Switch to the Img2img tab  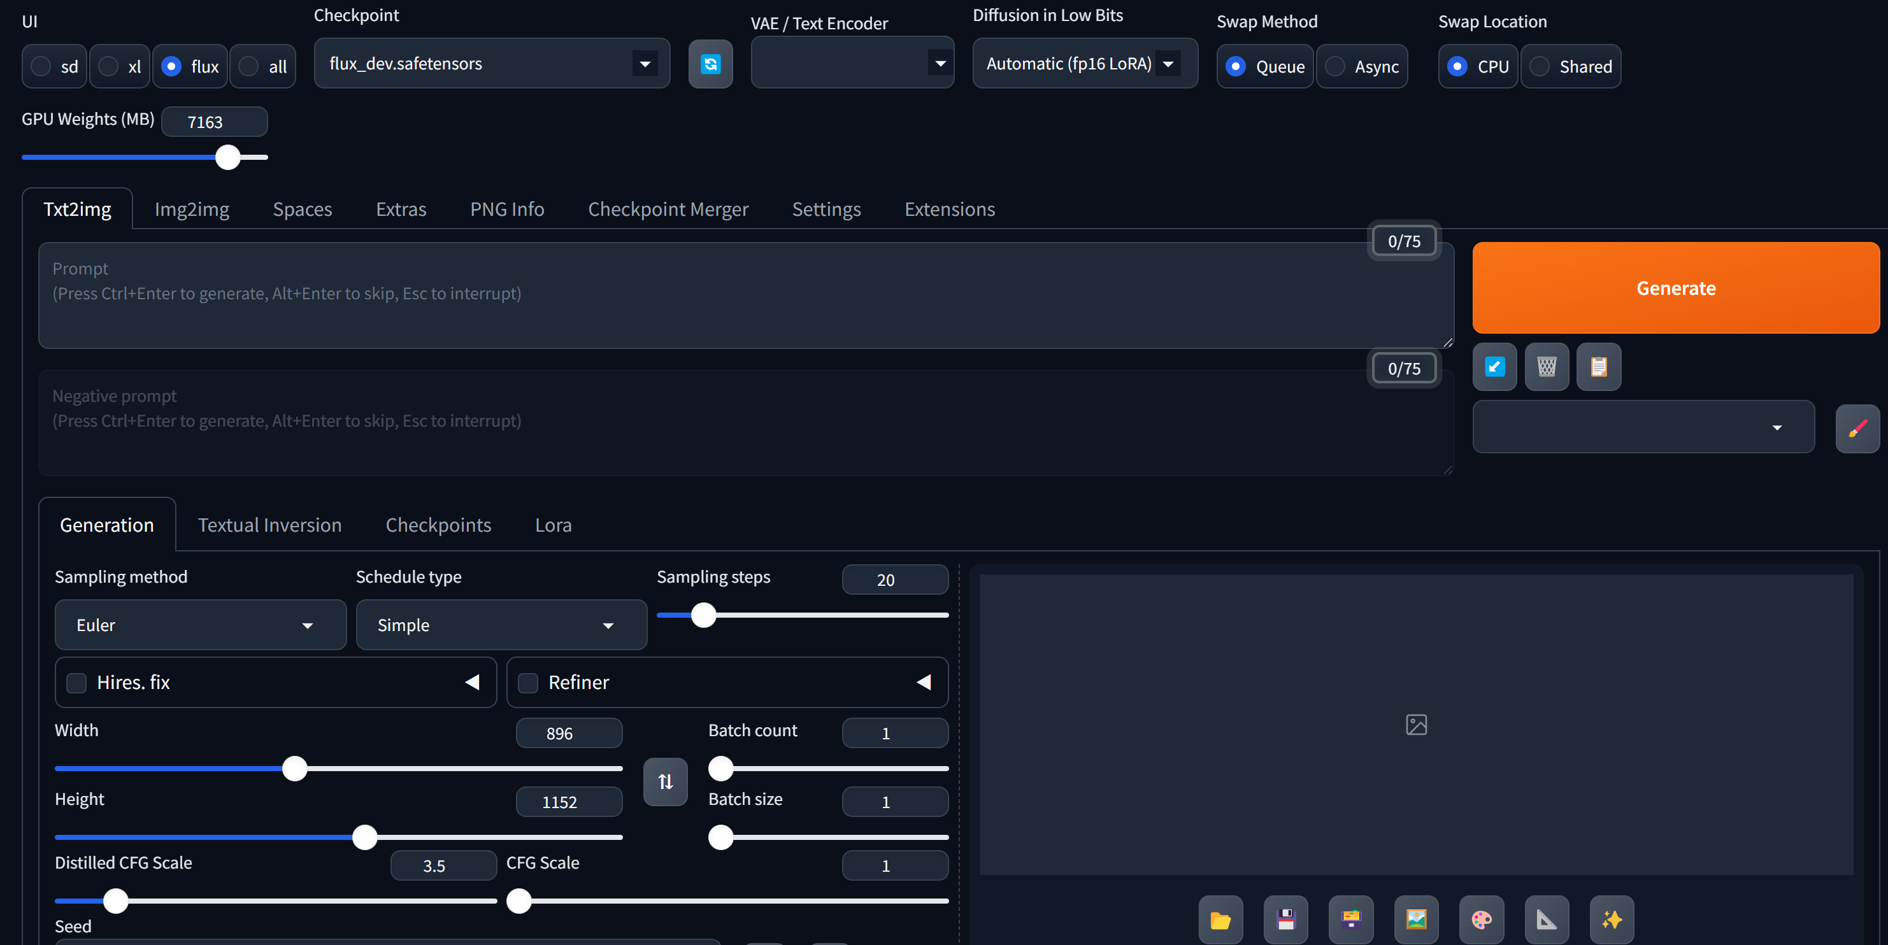tap(191, 210)
